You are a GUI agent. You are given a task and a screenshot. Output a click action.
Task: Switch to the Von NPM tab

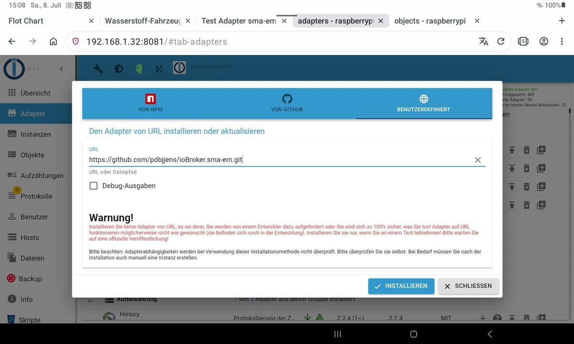pyautogui.click(x=151, y=103)
